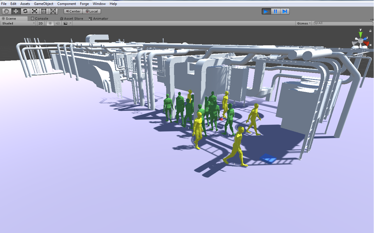Open the GameObject menu
The height and width of the screenshot is (233, 374).
44,4
